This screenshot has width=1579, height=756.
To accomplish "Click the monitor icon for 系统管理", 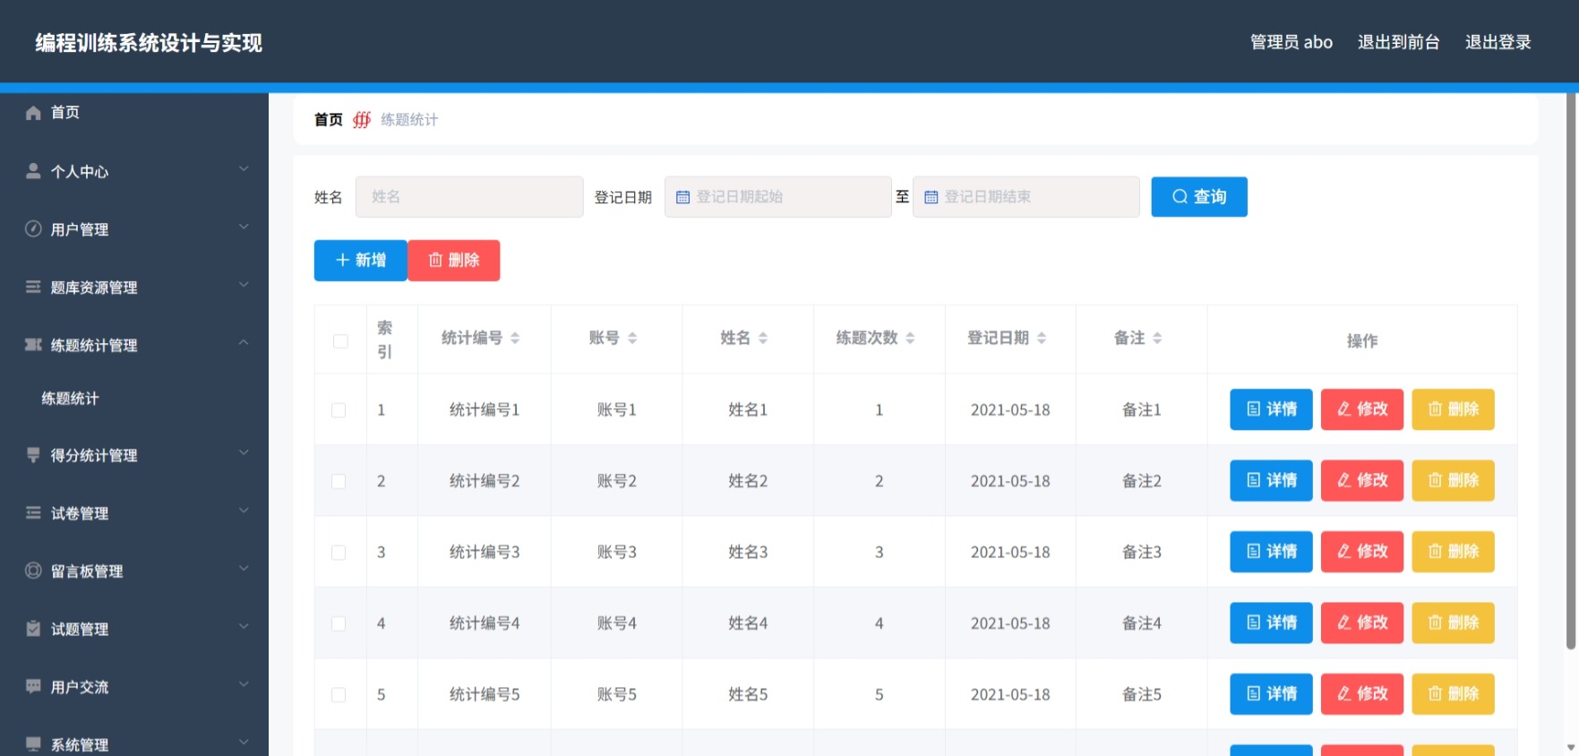I will (x=33, y=743).
